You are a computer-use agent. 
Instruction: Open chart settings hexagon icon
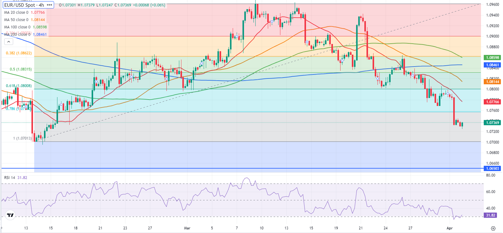click(493, 228)
